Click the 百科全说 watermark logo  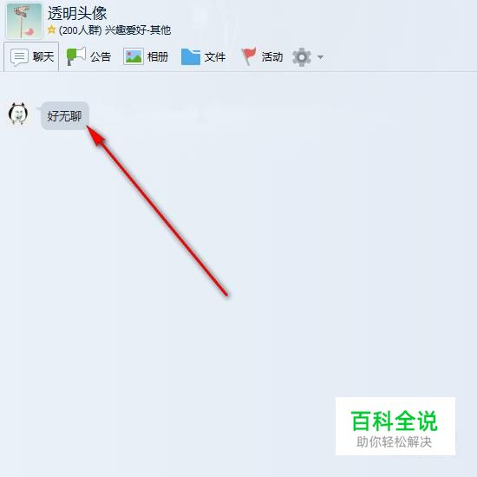(x=395, y=426)
